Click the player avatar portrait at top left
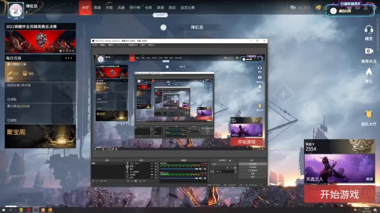This screenshot has height=213, width=380. 16,10
